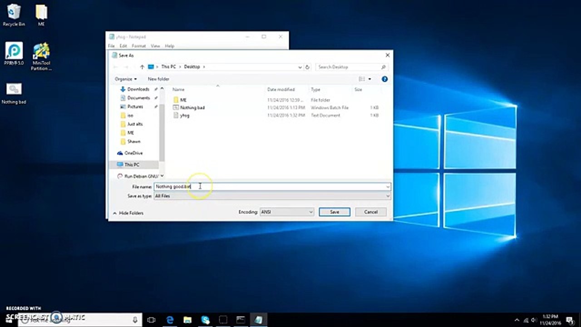Click This PC in the address breadcrumb
581x327 pixels.
168,67
